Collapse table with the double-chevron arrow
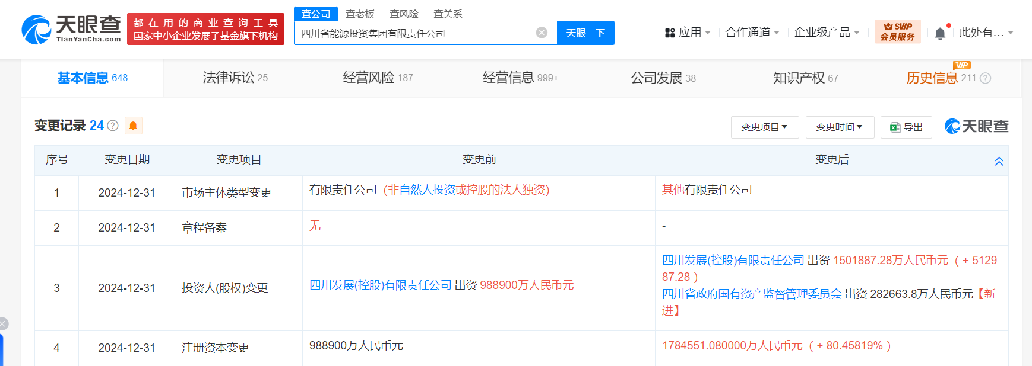The image size is (1032, 366). [999, 161]
